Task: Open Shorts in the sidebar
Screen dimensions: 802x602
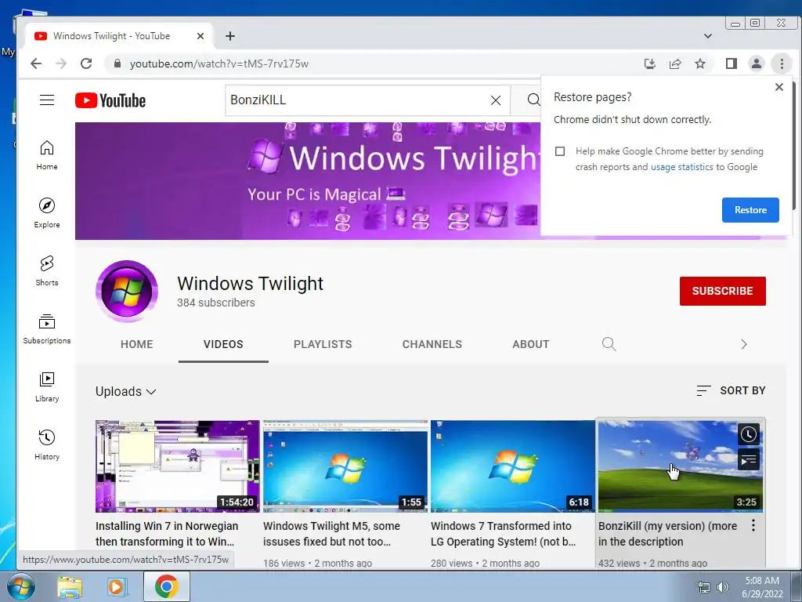Action: (46, 270)
